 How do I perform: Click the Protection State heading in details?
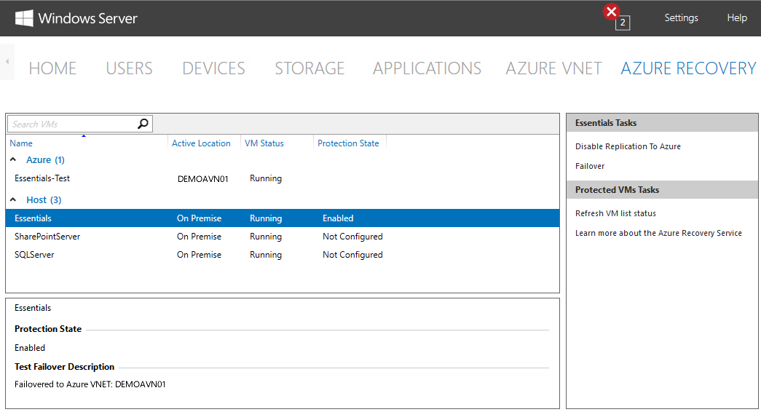tap(48, 329)
